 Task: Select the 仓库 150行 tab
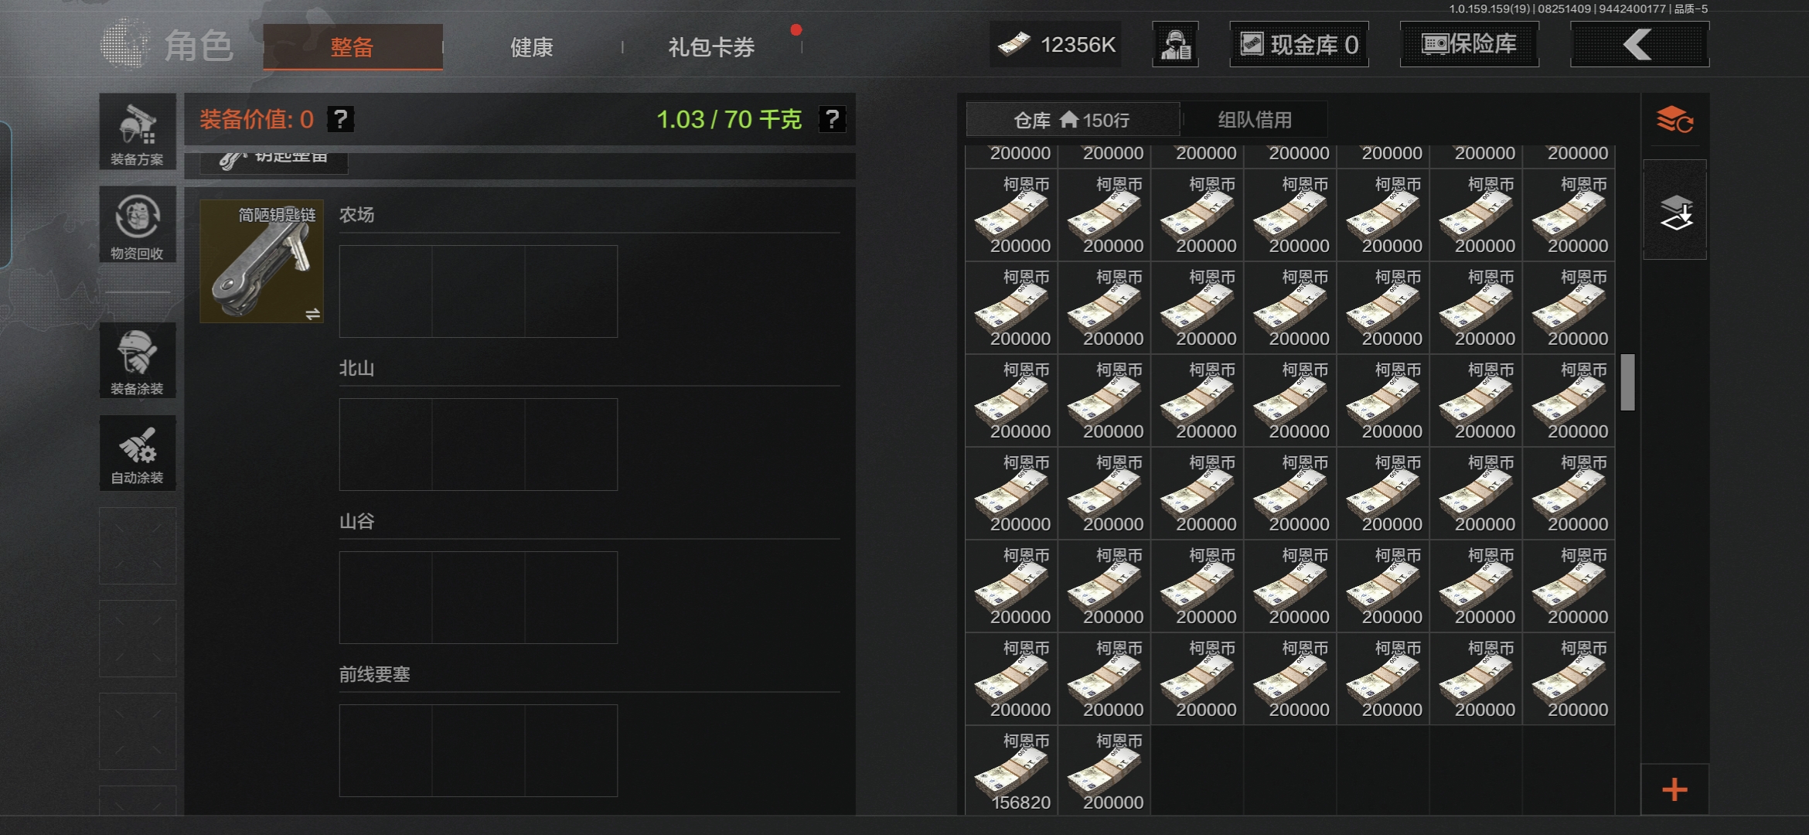[x=1072, y=120]
